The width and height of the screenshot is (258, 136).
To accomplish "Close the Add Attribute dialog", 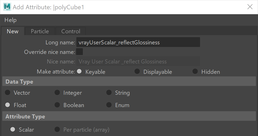I will click(x=250, y=7).
